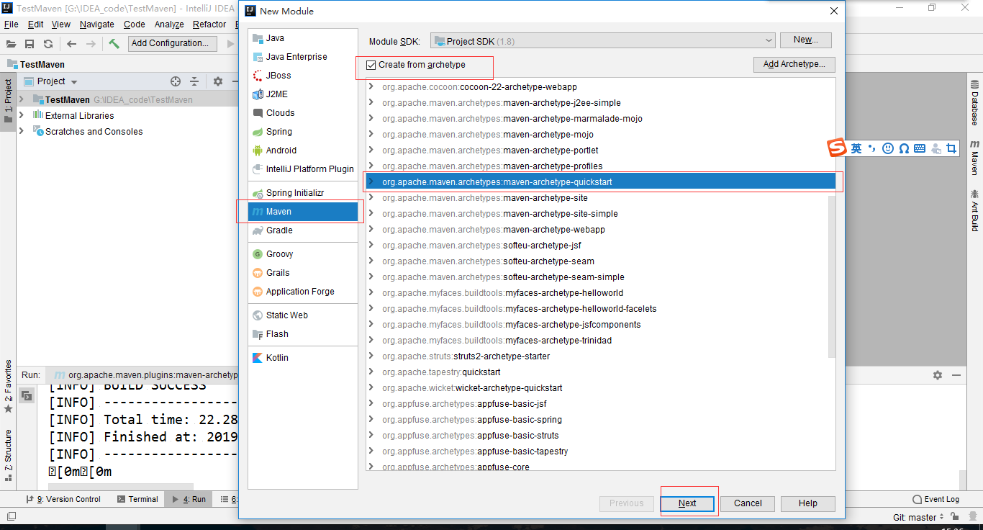This screenshot has width=983, height=530.
Task: Select Kotlin in module type list
Action: pos(303,358)
